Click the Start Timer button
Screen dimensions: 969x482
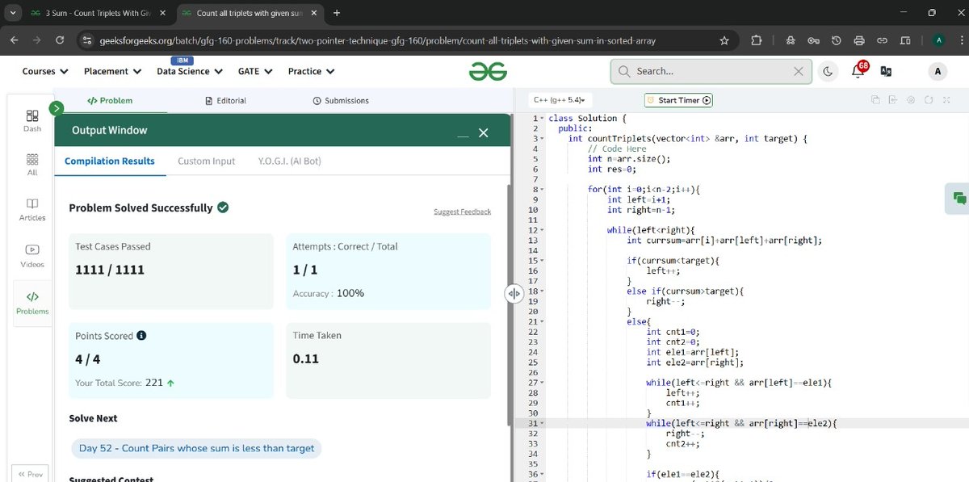point(678,100)
